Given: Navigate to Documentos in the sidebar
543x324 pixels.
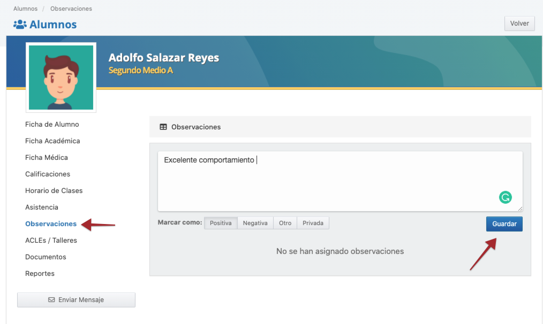Looking at the screenshot, I should pos(46,257).
